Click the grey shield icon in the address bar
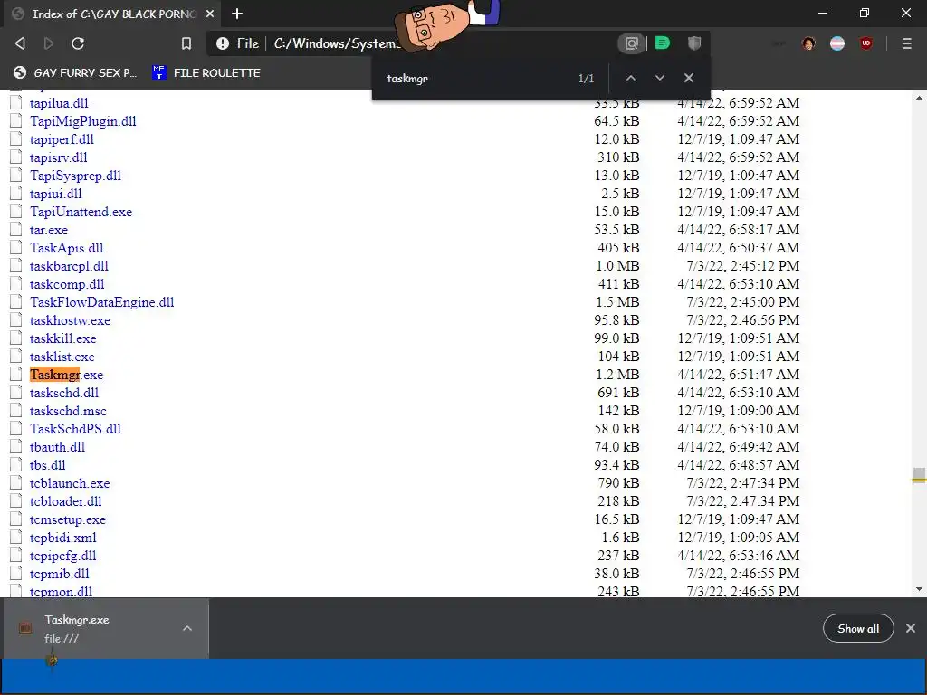Image resolution: width=927 pixels, height=695 pixels. pos(694,43)
